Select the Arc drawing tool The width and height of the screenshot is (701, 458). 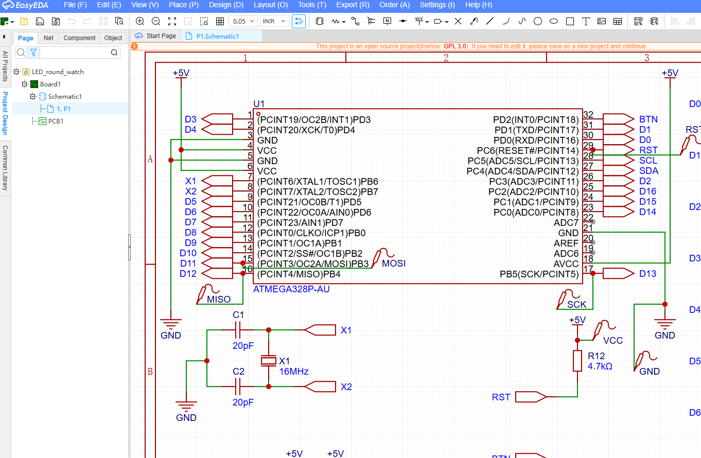pos(506,21)
